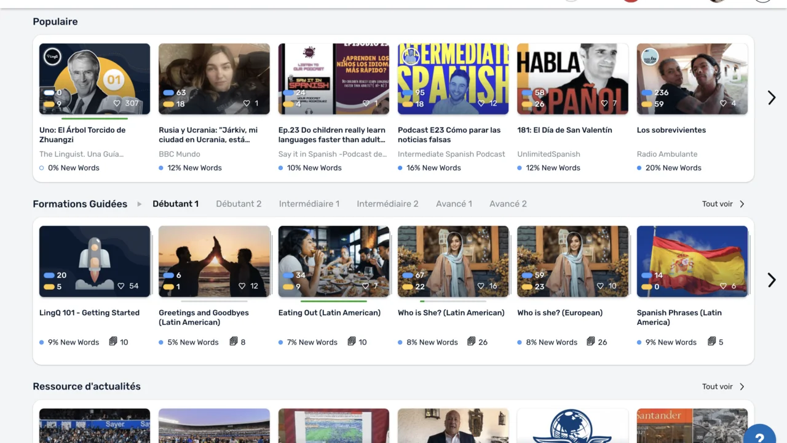
Task: Switch to Débutant 2 tab
Action: 239,204
